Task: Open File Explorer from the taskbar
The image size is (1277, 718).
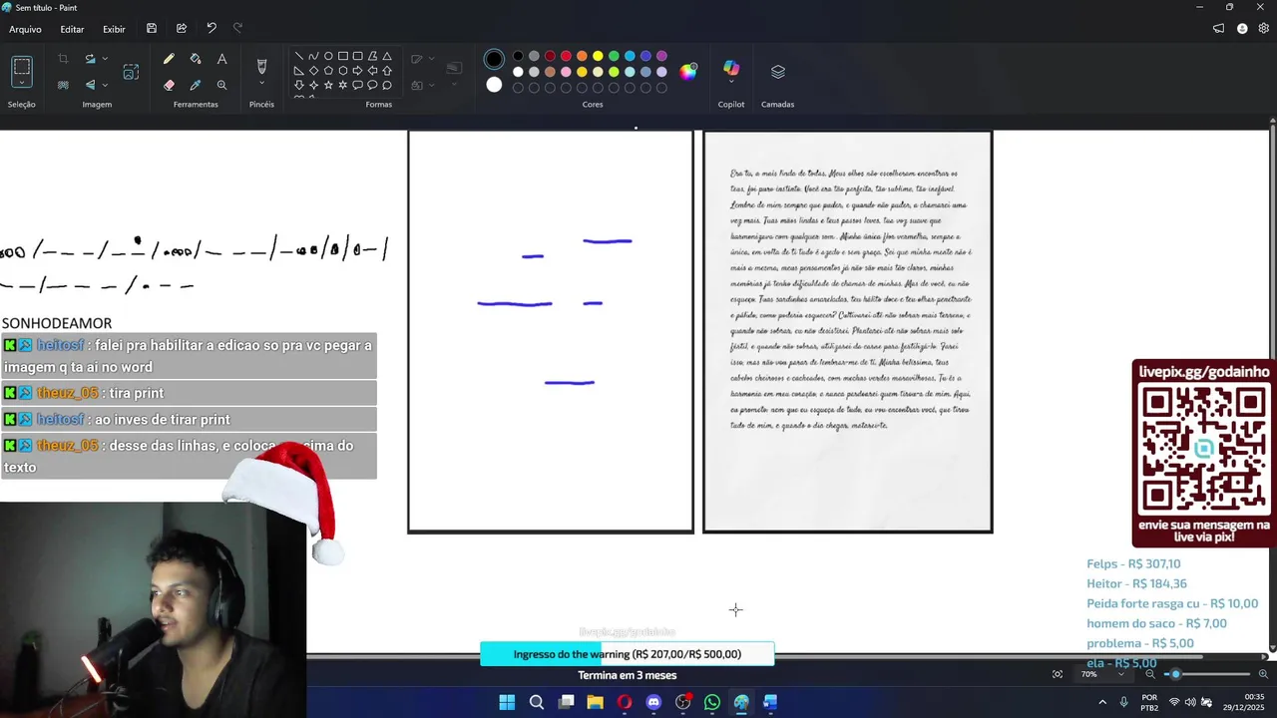Action: [x=596, y=702]
